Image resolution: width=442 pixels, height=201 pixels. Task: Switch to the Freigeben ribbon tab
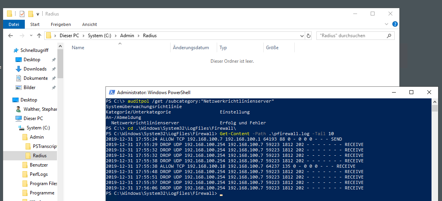click(61, 24)
